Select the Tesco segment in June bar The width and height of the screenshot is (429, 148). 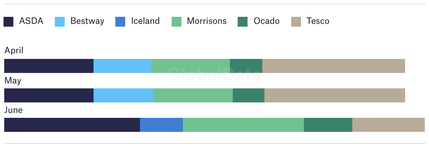[x=389, y=125]
